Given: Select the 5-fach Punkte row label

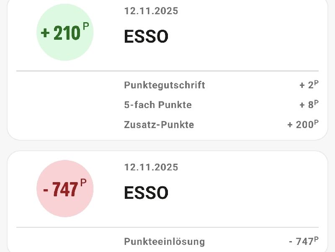Looking at the screenshot, I should point(158,105).
